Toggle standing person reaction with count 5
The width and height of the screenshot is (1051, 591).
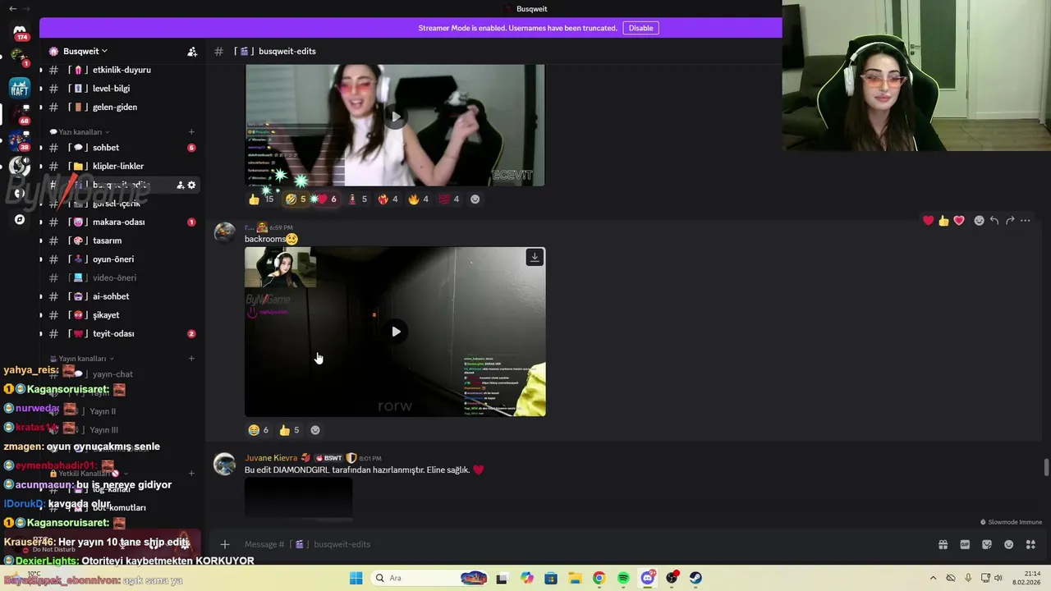(x=358, y=199)
